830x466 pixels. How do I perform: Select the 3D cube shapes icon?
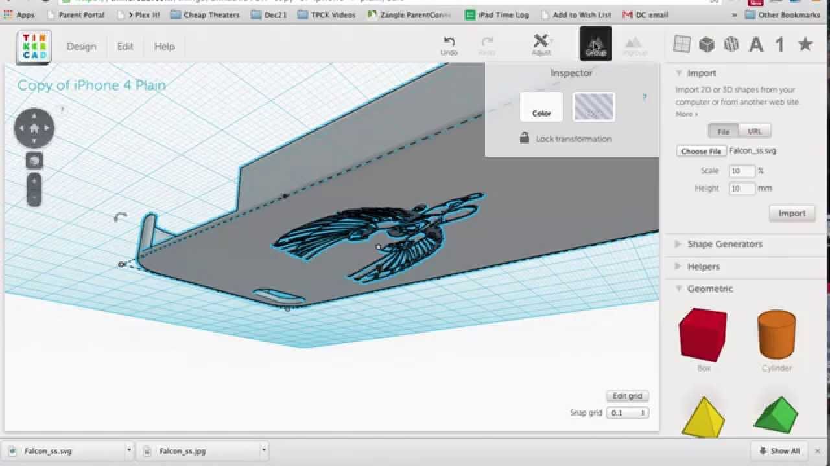coord(706,44)
